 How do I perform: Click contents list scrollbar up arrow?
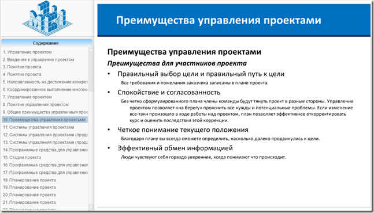tap(91, 50)
